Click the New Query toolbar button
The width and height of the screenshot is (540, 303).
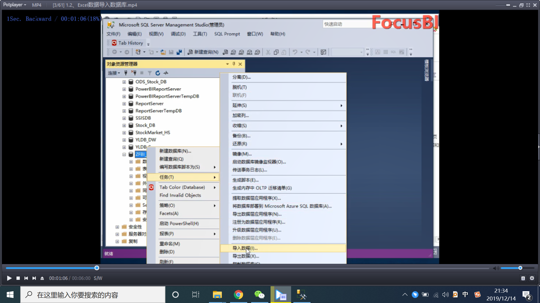click(x=203, y=52)
